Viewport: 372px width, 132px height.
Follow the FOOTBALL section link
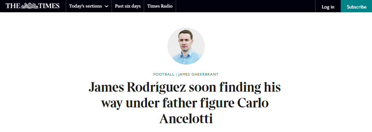(x=164, y=74)
